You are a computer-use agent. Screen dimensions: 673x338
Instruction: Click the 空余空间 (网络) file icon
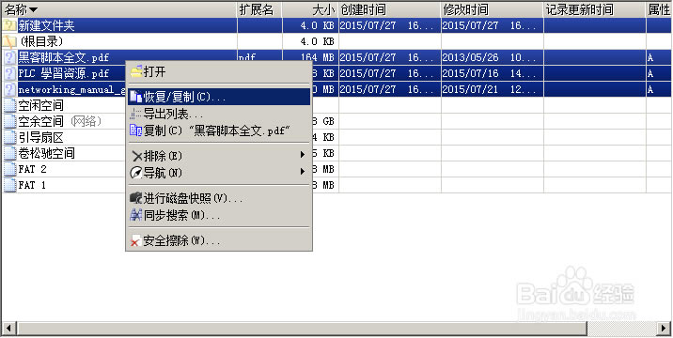(x=9, y=121)
